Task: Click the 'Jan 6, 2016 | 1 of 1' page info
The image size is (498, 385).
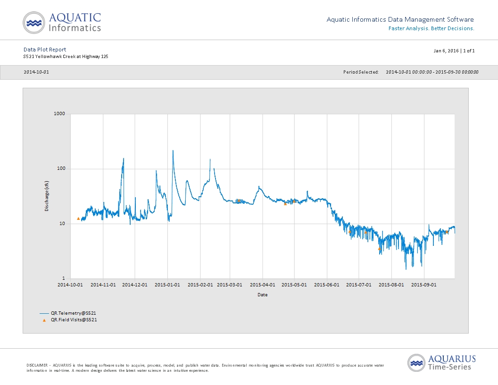Action: tap(454, 50)
